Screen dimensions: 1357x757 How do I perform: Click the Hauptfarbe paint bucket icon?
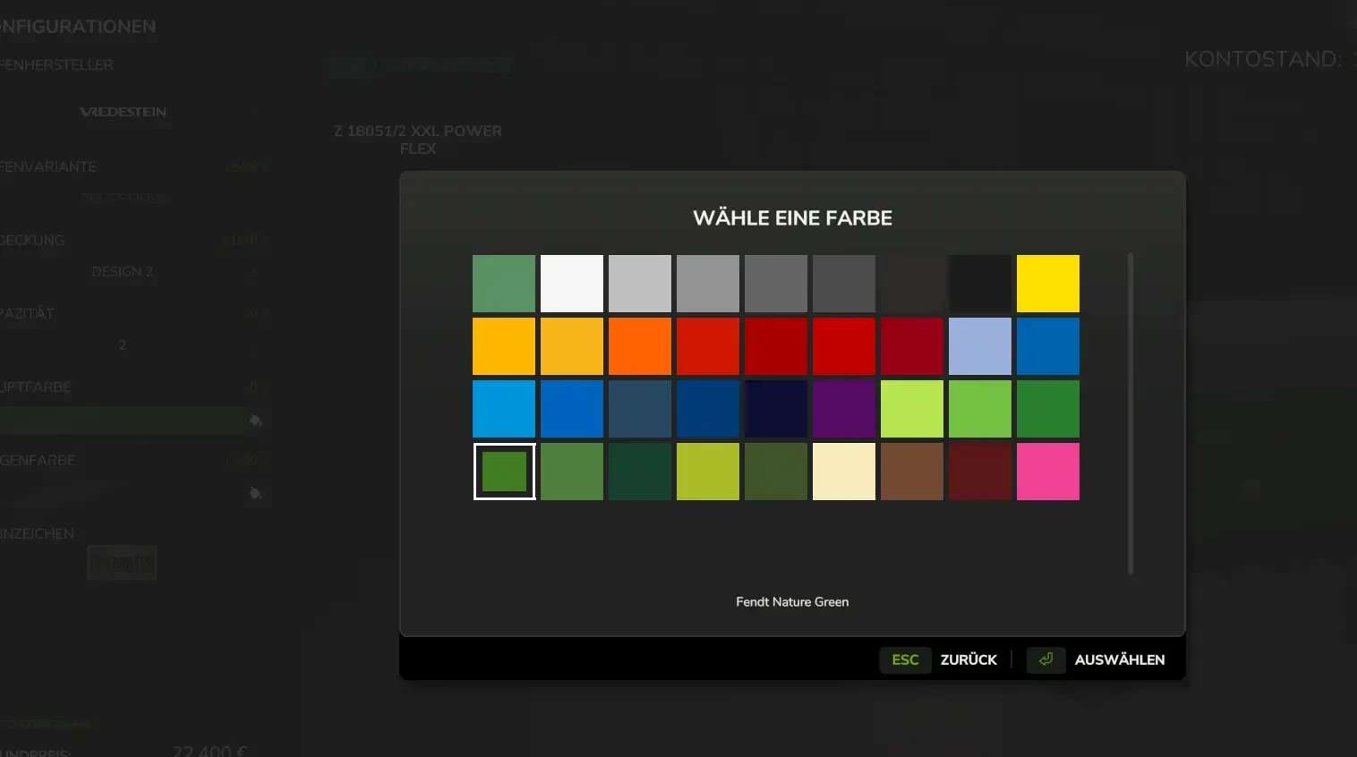coord(255,421)
